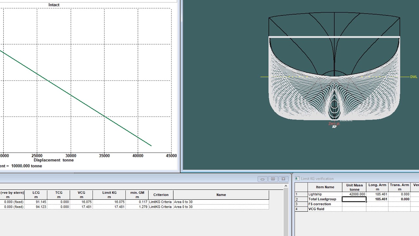
Task: Select row number 4 in loadcase table
Action: [301, 209]
